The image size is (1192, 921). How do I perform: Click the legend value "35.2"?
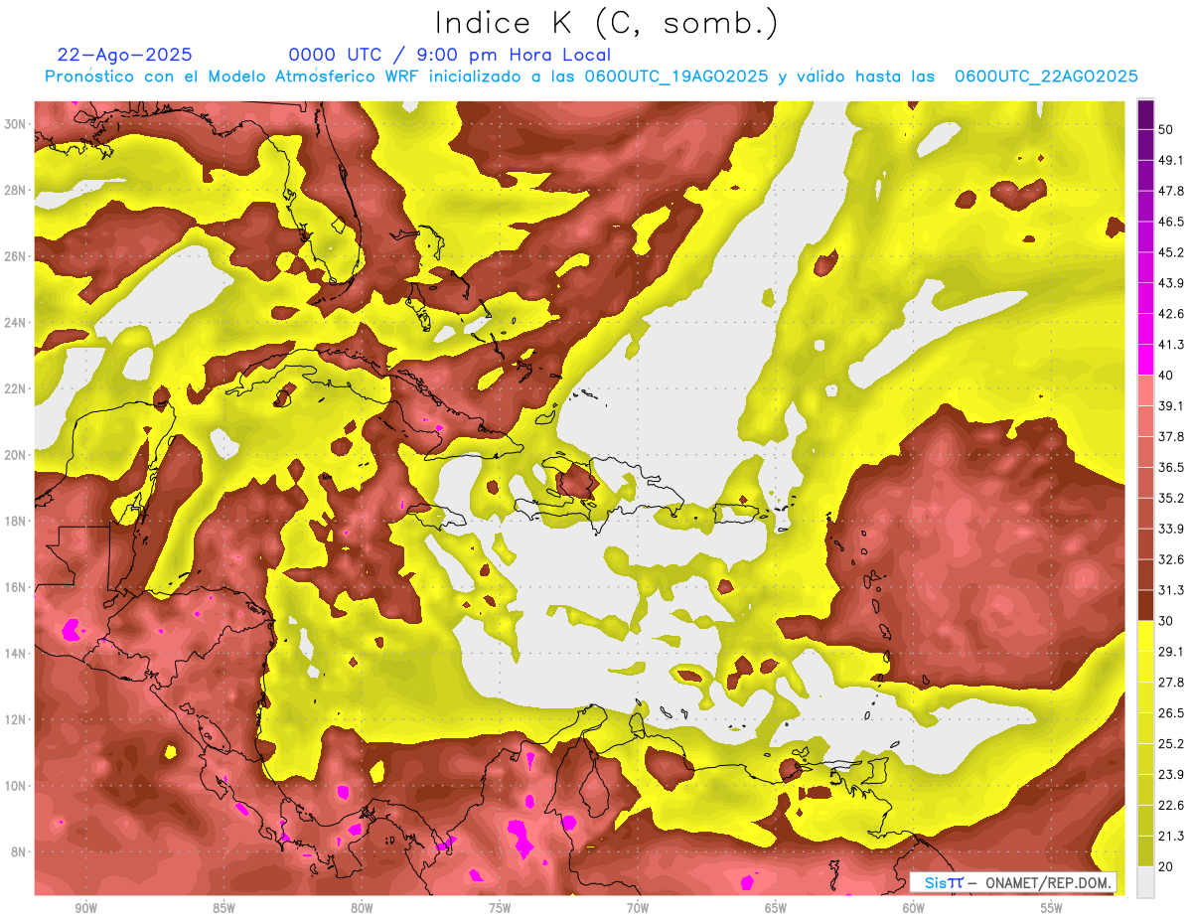tap(1172, 498)
